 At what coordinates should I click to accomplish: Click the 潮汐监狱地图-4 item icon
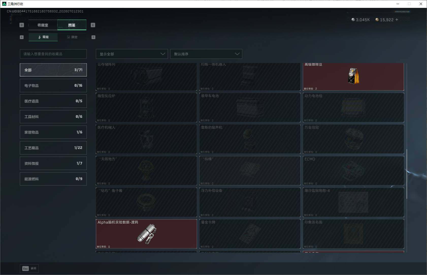tap(353, 202)
